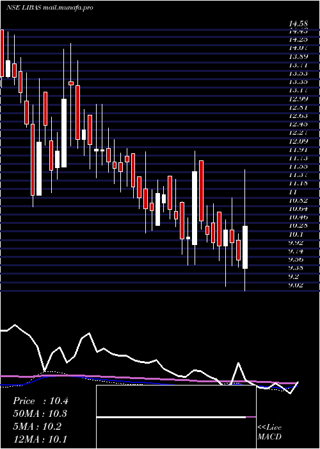This screenshot has height=449, width=320.
Task: Click the 13.71 price axis label
Action: coord(298,65)
